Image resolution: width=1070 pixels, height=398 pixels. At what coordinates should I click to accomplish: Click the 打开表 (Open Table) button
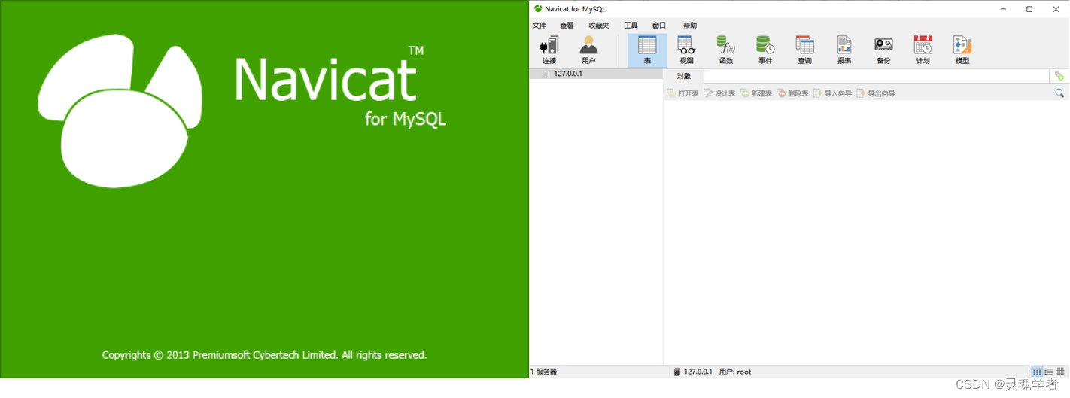pos(683,93)
